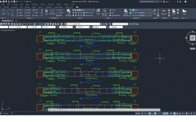Viewport: 196px width, 122px height.
Task: Select the Circle drawing tool
Action: (x=3, y=11)
